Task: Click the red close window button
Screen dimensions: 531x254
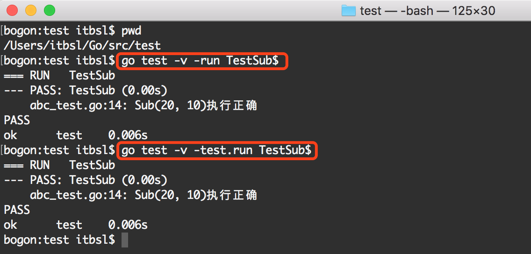Action: pos(12,10)
